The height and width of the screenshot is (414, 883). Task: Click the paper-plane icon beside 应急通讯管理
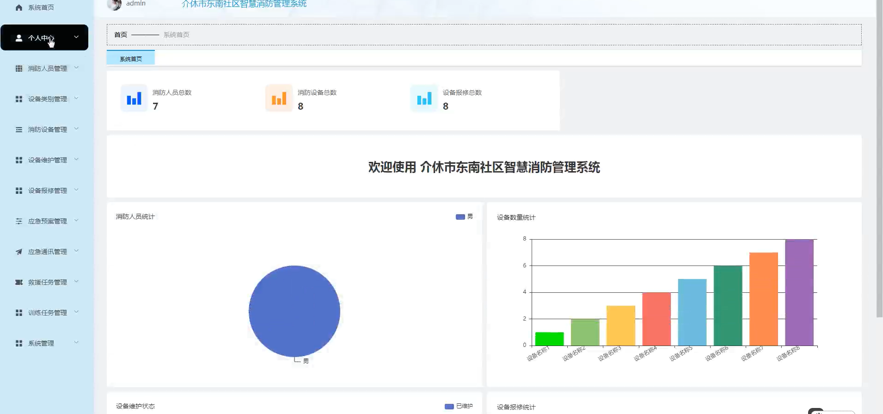click(19, 252)
